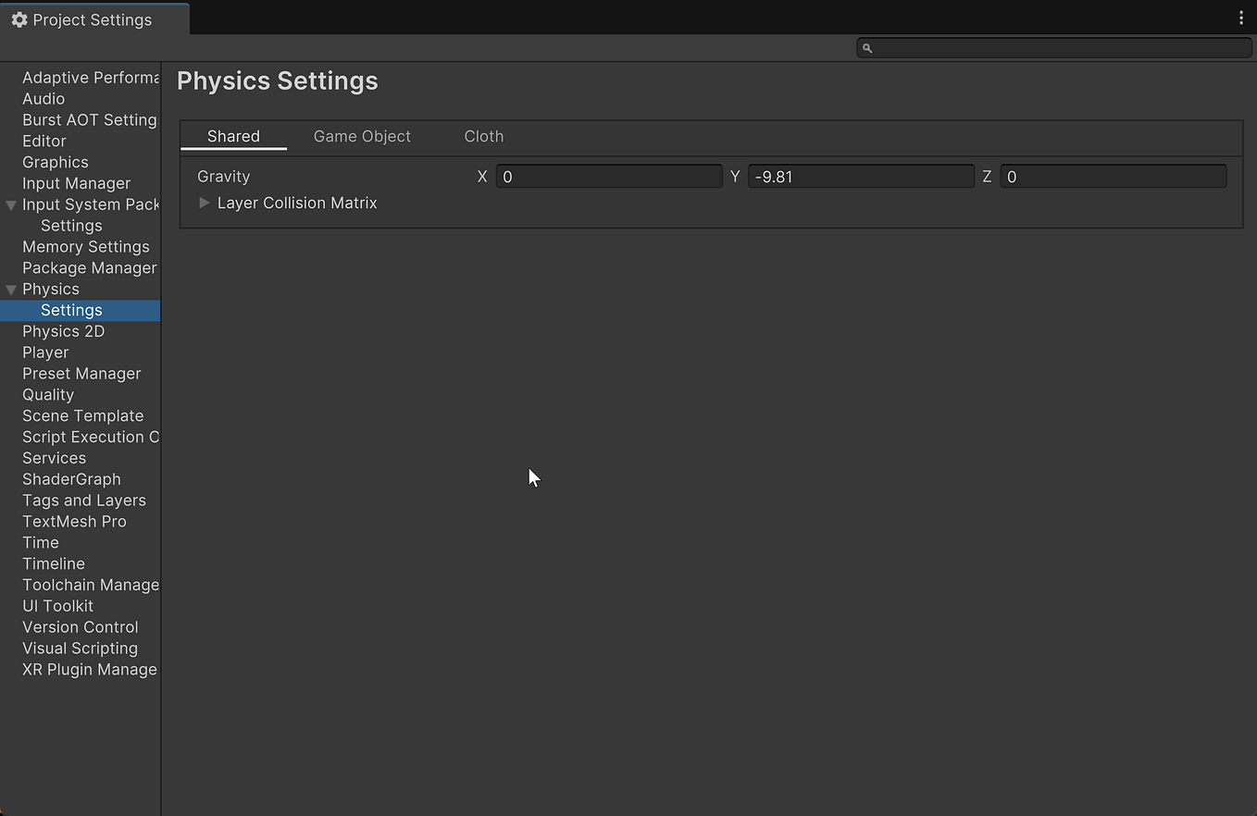Viewport: 1257px width, 816px height.
Task: Open the three-dot menu in top right corner
Action: (x=1241, y=18)
